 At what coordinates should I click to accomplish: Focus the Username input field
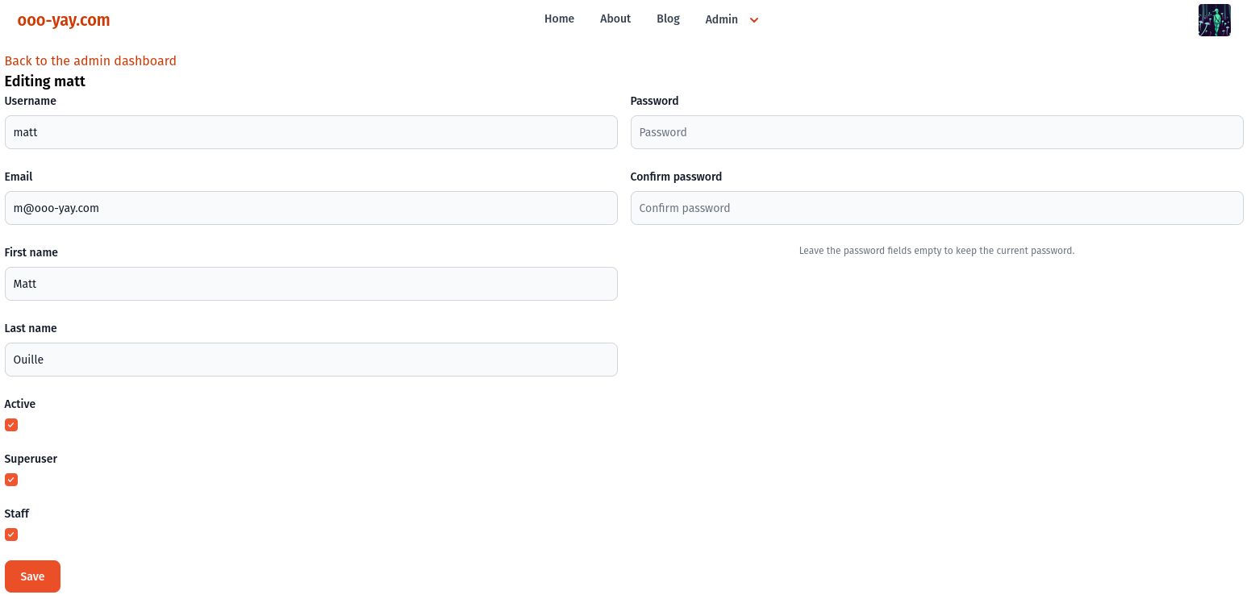(311, 132)
